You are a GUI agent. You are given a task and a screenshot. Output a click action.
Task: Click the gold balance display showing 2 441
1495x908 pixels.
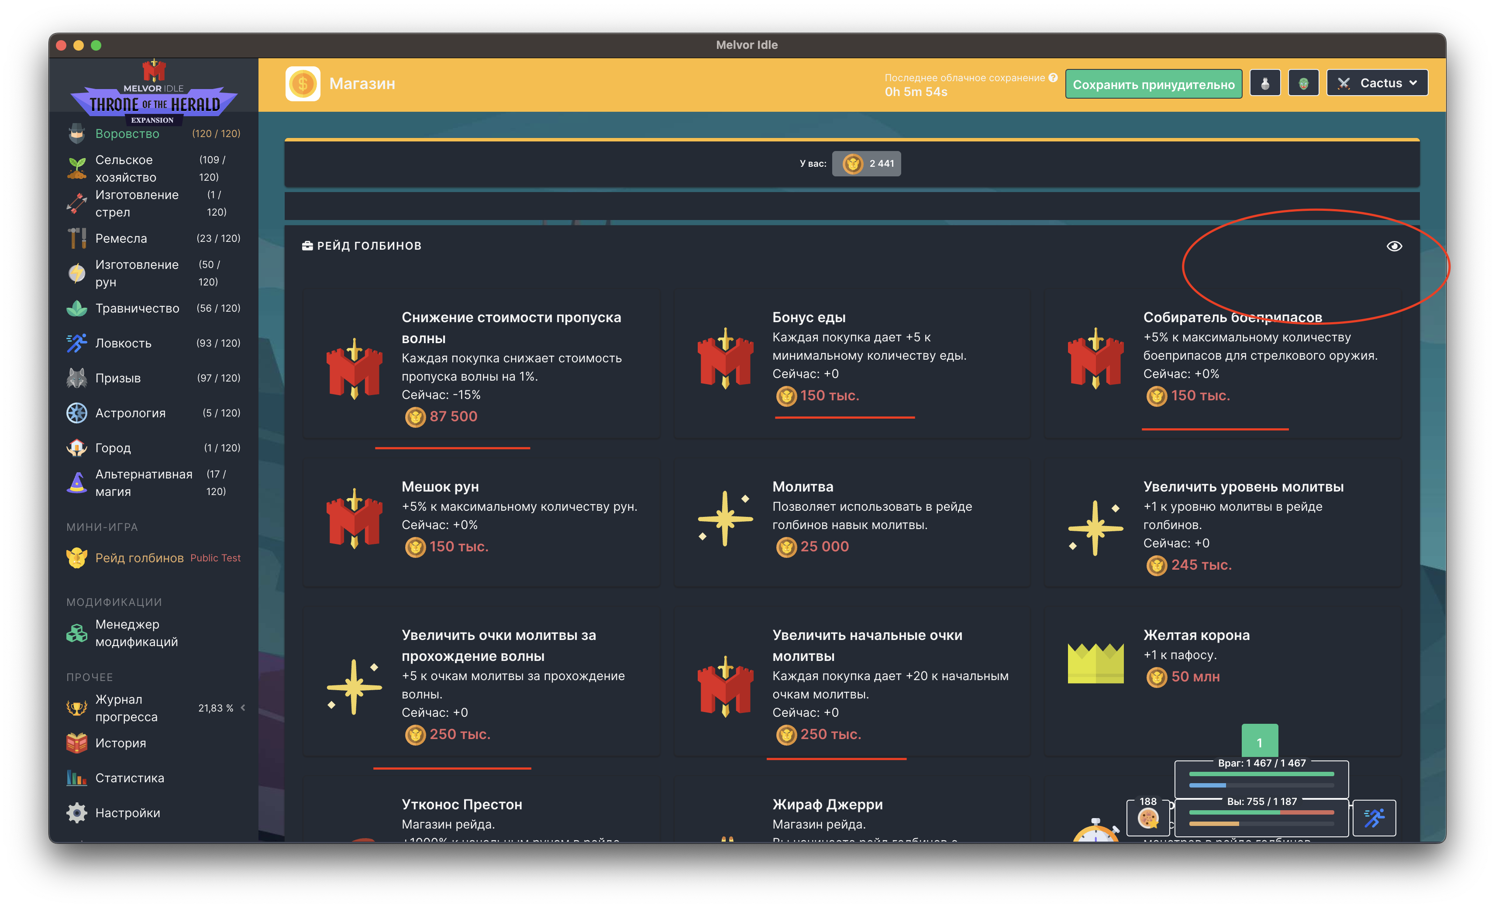tap(867, 164)
